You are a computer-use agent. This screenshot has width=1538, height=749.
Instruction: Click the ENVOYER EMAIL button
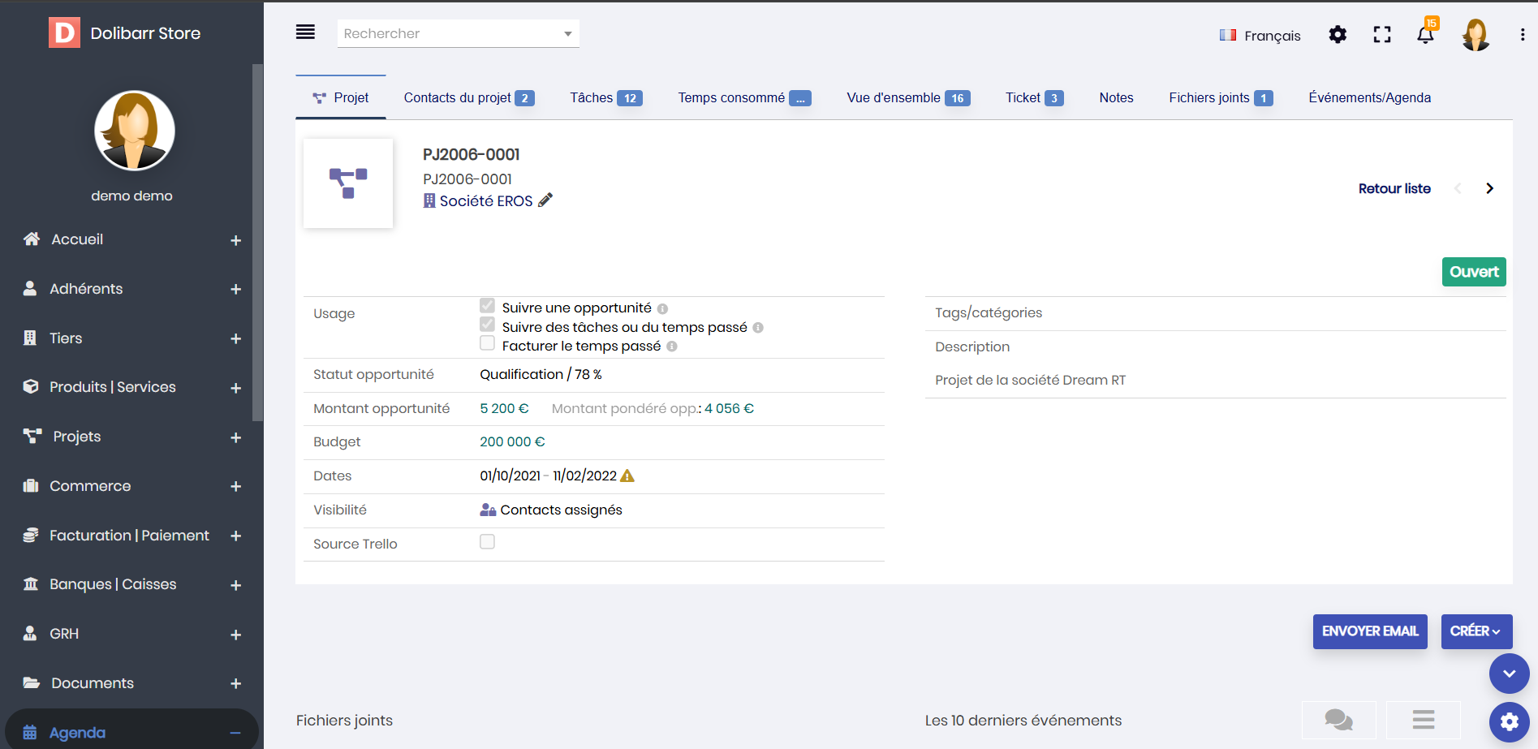[1369, 631]
